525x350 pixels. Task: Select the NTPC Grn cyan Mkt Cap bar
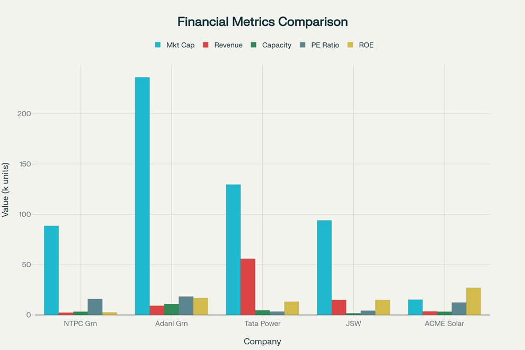pos(51,270)
